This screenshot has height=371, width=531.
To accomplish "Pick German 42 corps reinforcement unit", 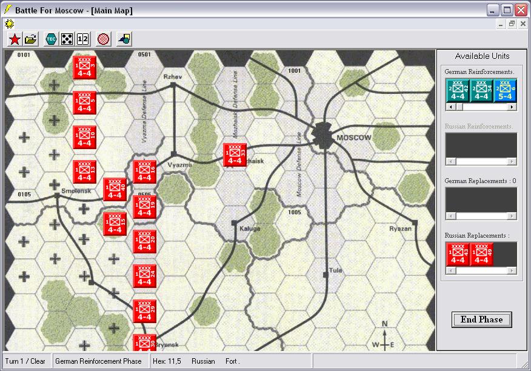I will pyautogui.click(x=458, y=90).
